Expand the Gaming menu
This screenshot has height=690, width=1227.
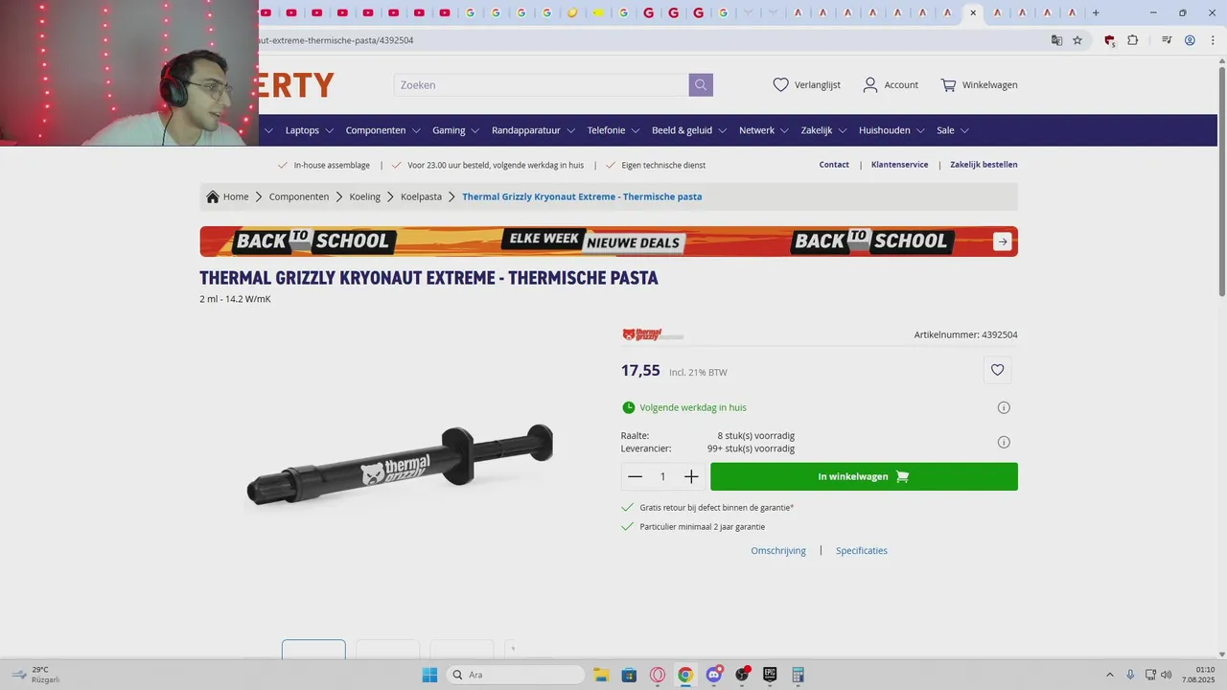click(455, 130)
